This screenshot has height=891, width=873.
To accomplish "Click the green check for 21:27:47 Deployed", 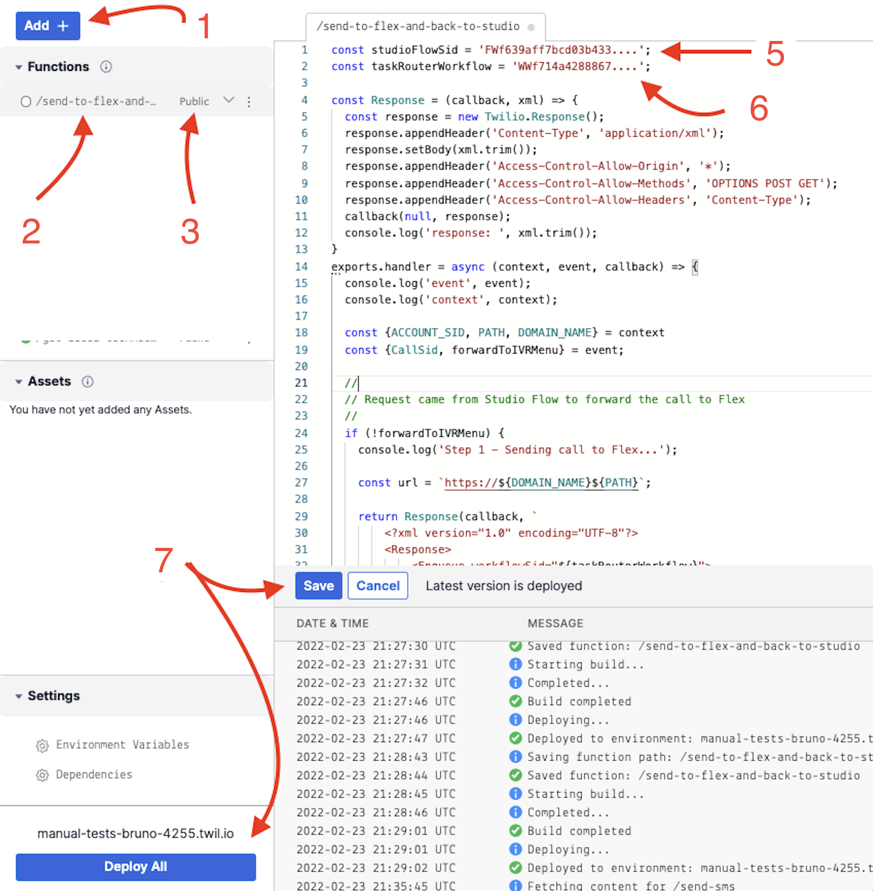I will [515, 738].
